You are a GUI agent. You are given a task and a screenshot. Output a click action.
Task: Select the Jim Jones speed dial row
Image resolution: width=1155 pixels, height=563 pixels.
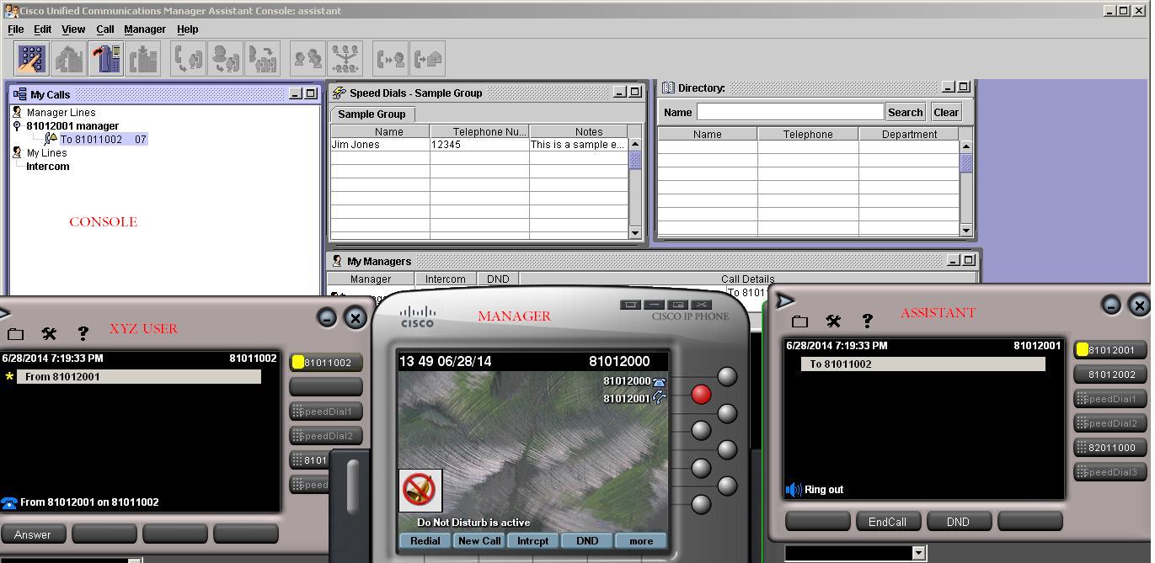[x=479, y=145]
